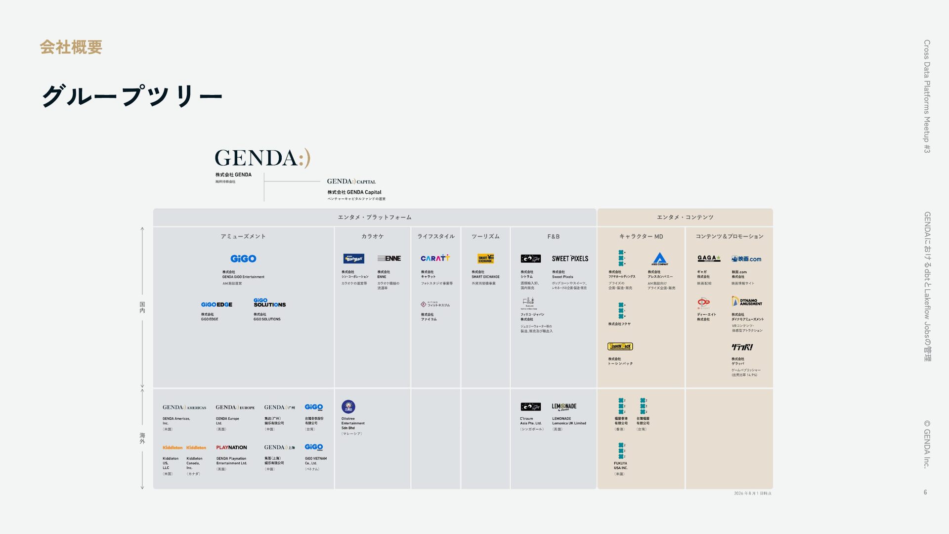Click the large GENDA:) parent company logo

[x=262, y=158]
